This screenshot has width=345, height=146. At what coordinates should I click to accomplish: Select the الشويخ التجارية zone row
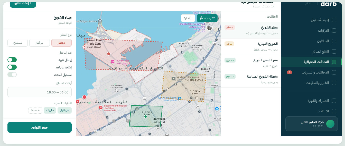(251, 46)
